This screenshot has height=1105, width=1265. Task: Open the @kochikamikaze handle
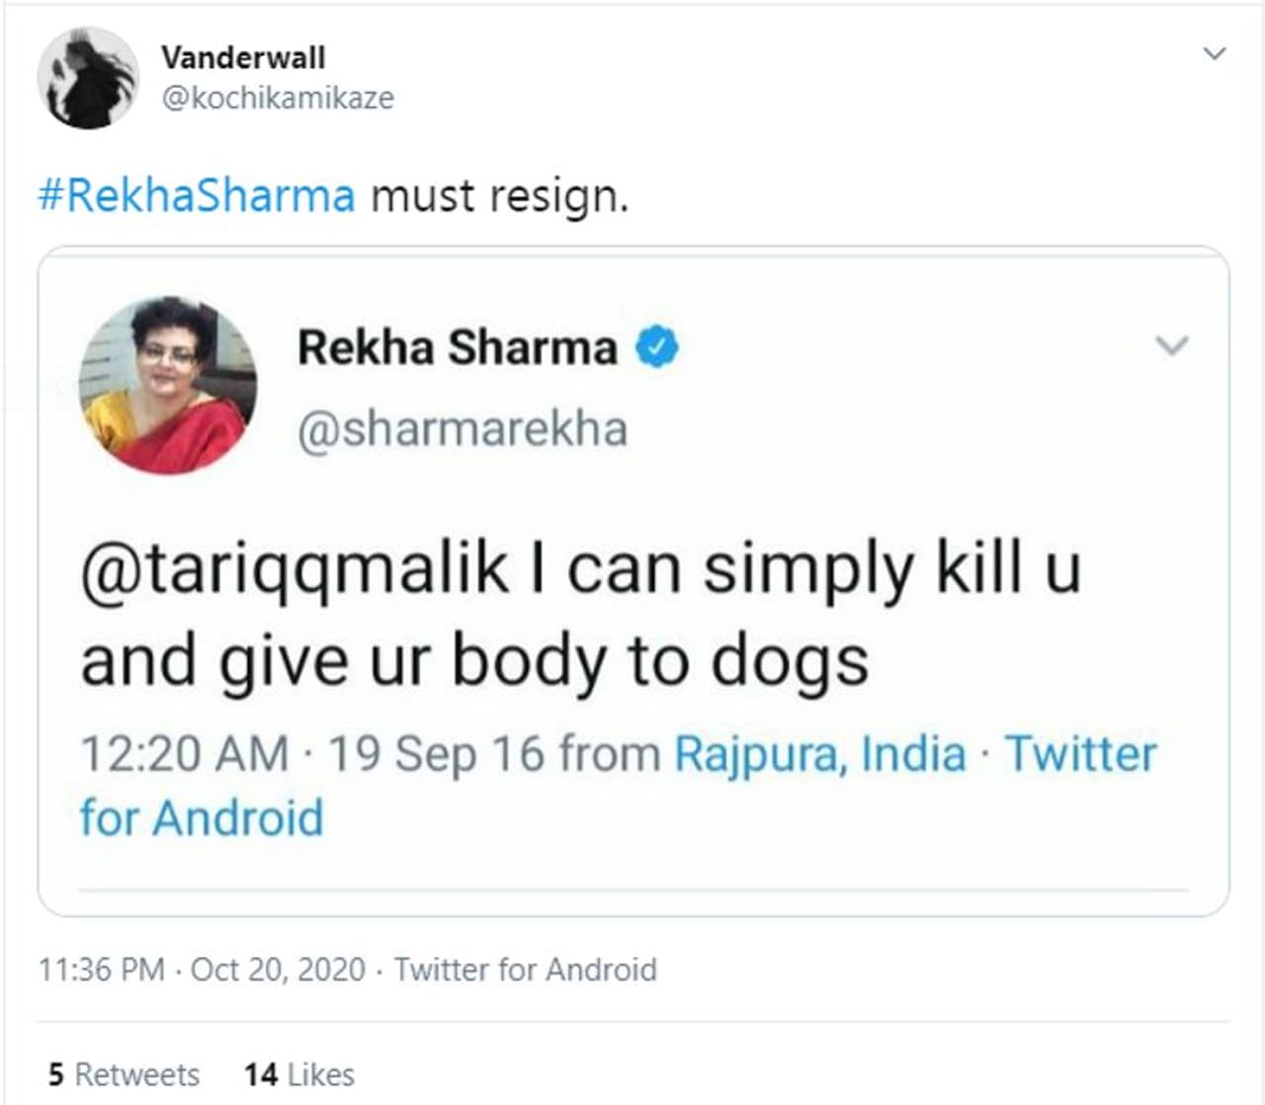click(278, 98)
